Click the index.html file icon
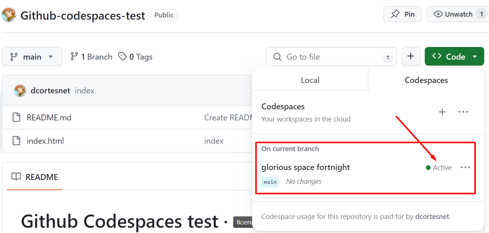The image size is (489, 233). 16,141
